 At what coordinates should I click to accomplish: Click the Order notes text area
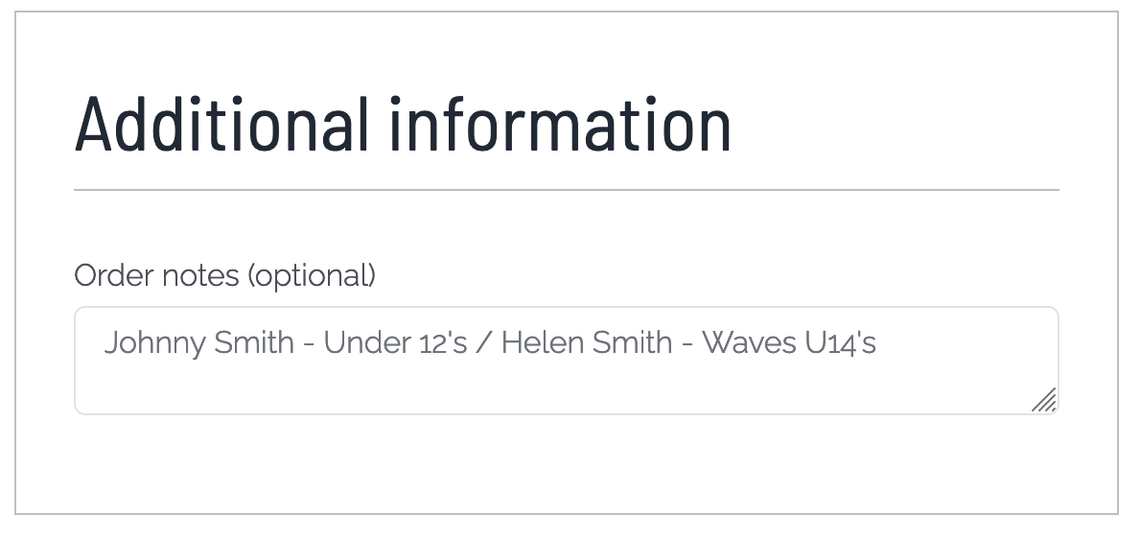tap(566, 361)
